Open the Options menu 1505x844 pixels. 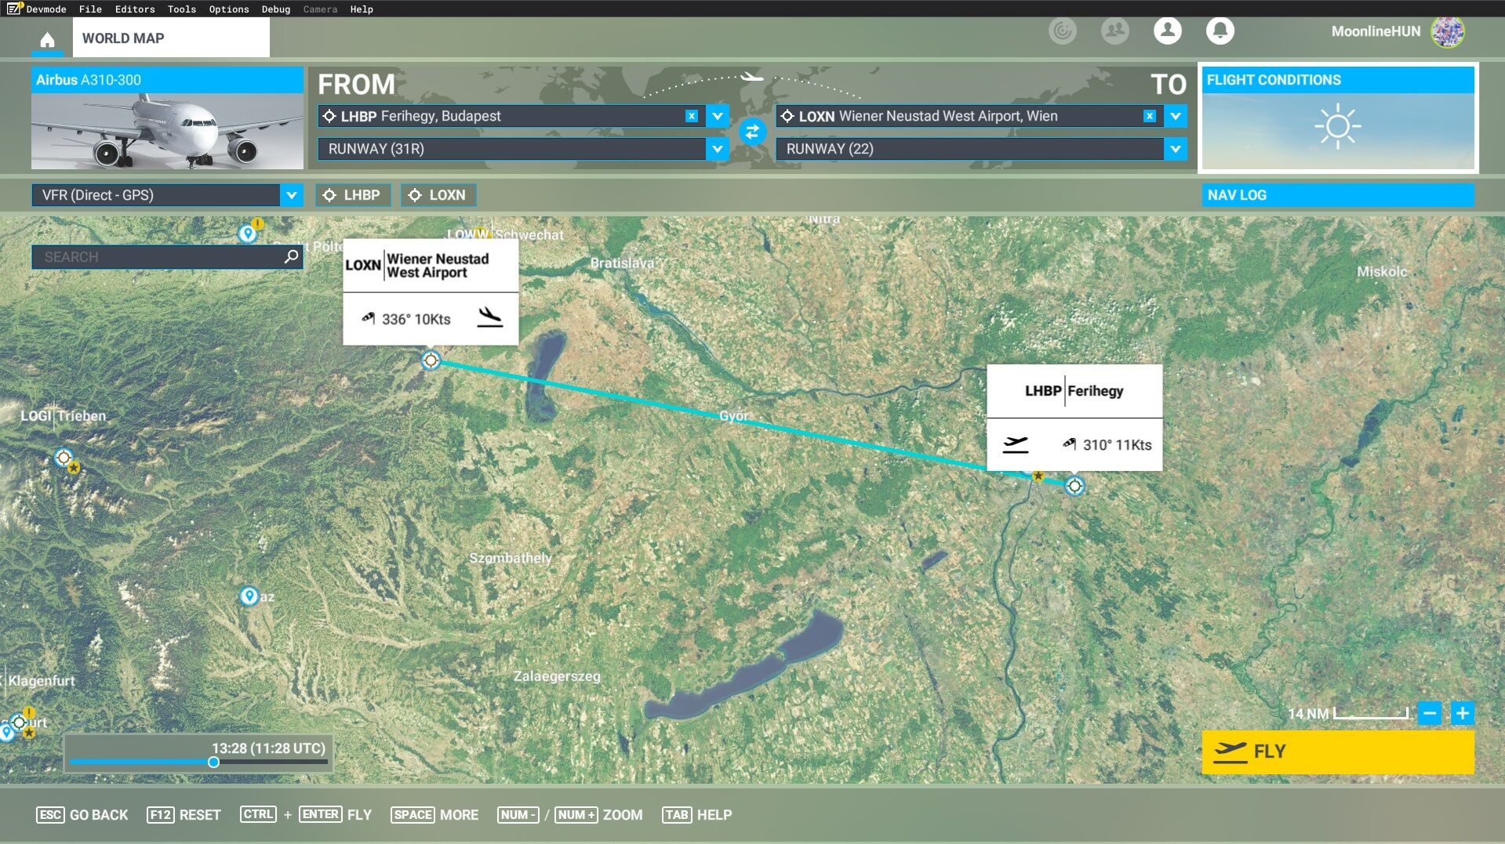tap(228, 9)
